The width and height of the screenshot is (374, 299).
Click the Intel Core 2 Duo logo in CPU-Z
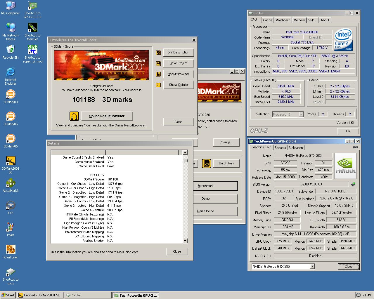(x=344, y=40)
